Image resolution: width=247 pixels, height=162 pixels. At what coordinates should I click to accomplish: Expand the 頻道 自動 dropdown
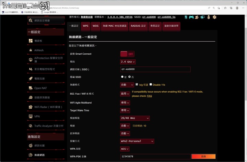125,126
